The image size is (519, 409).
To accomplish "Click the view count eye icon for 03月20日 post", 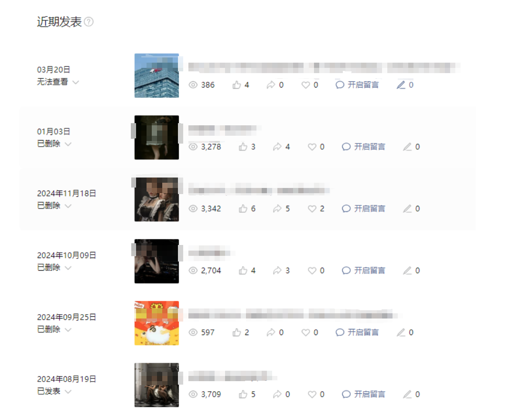I will coord(193,85).
